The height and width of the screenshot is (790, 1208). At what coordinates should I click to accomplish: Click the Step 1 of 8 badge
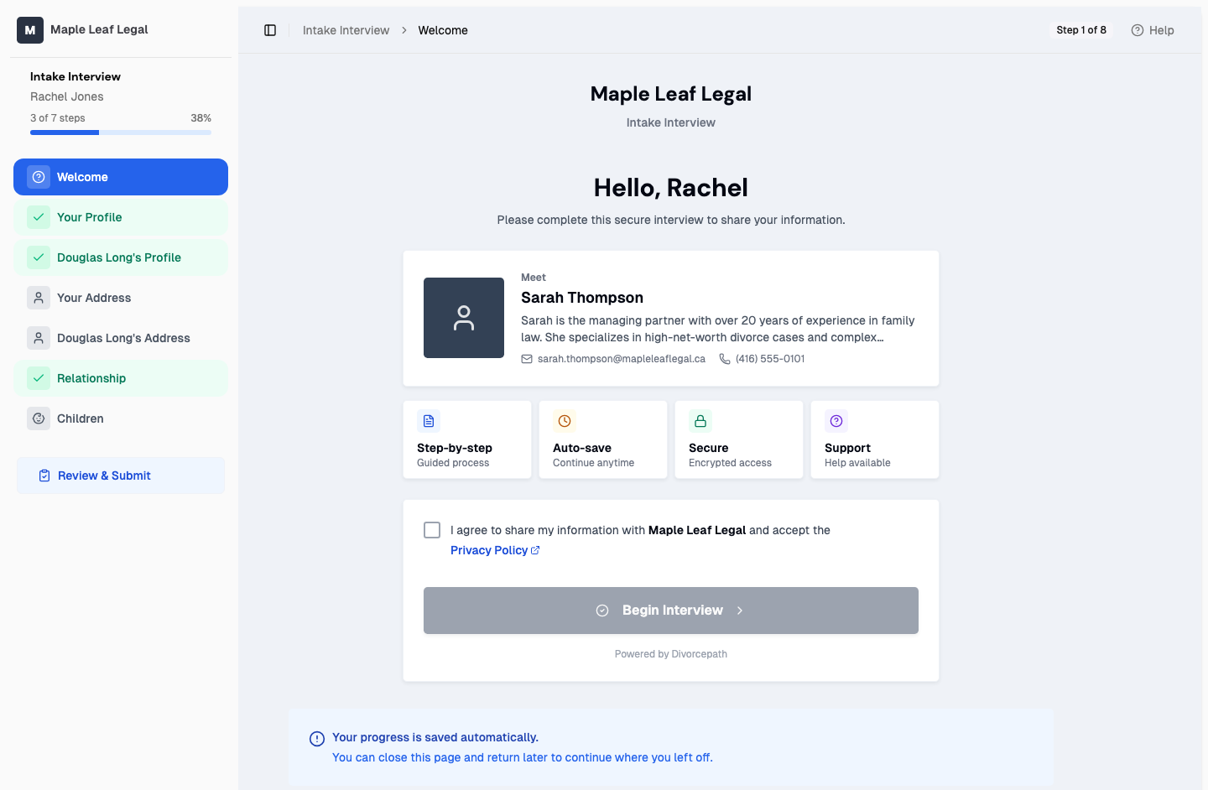click(1081, 30)
